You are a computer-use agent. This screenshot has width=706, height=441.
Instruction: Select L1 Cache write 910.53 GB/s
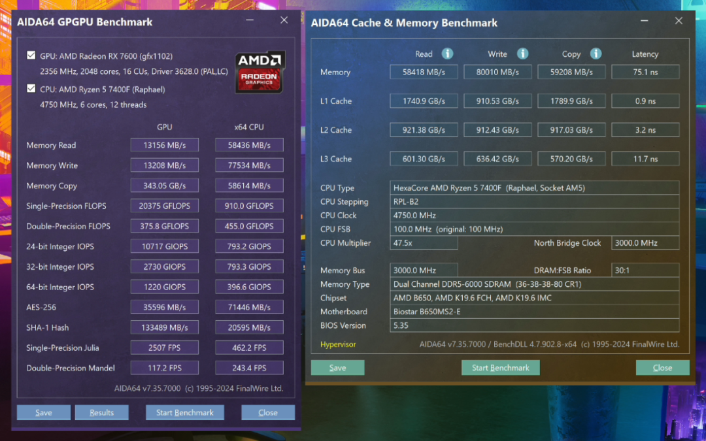tap(497, 101)
